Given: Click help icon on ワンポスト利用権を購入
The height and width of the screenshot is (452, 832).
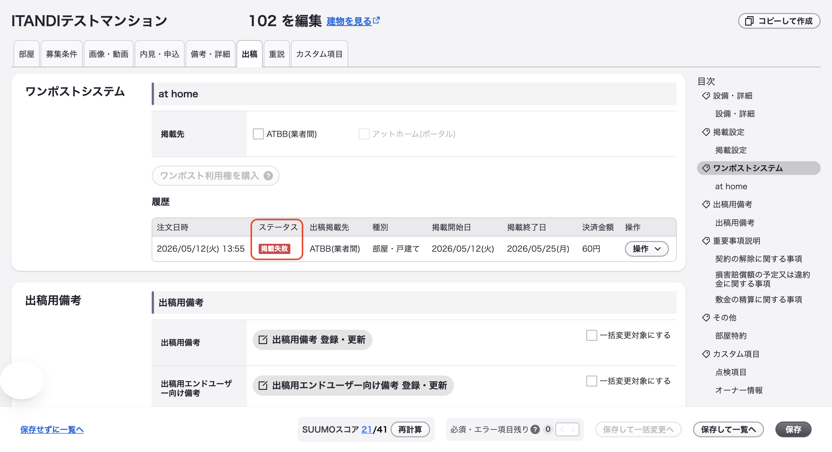Looking at the screenshot, I should point(268,176).
